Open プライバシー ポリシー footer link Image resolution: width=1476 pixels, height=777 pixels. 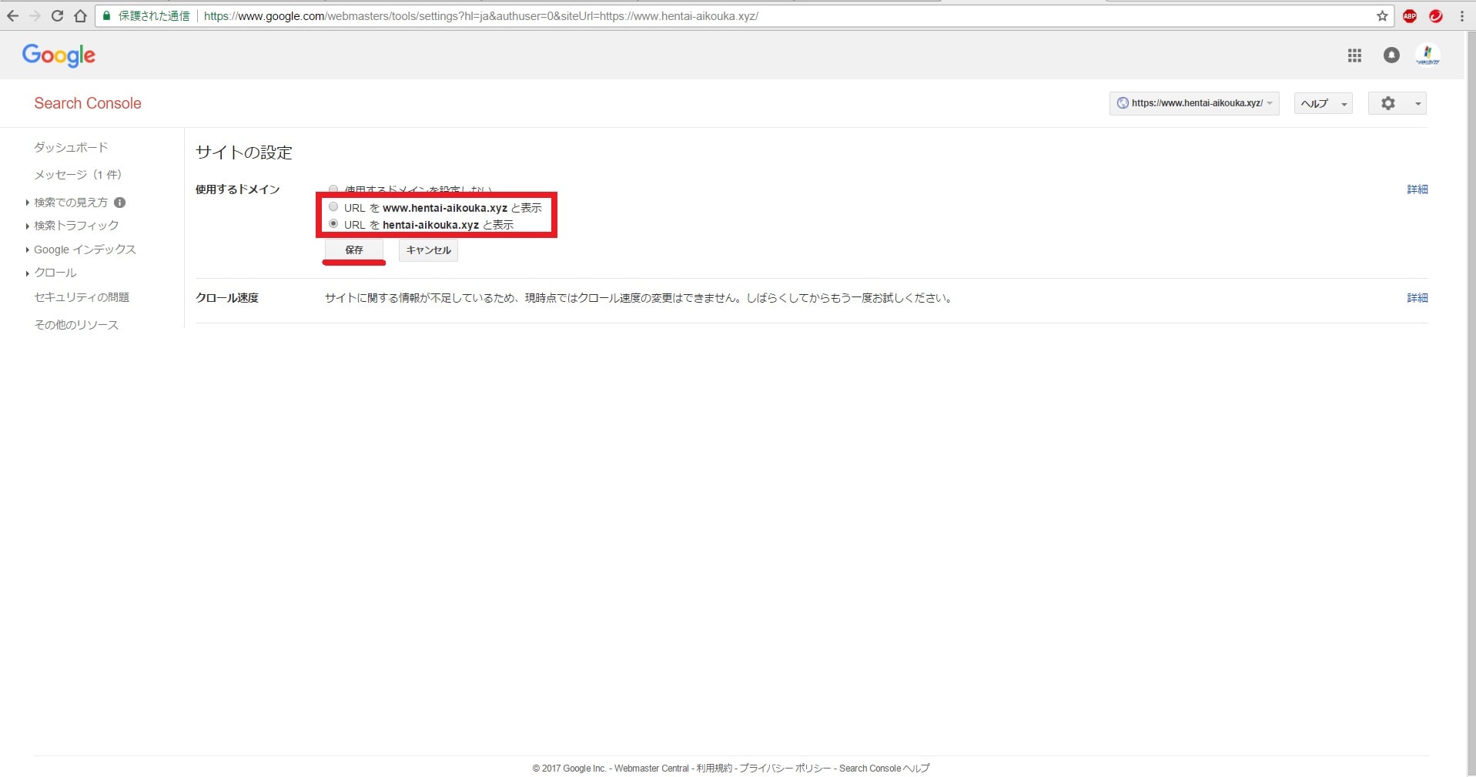coord(785,769)
